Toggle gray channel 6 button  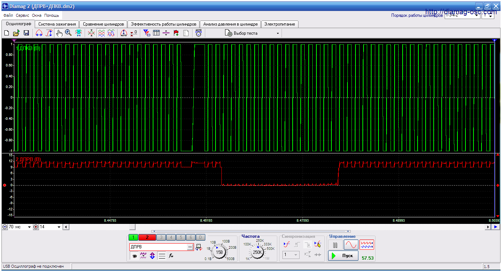coord(190,237)
